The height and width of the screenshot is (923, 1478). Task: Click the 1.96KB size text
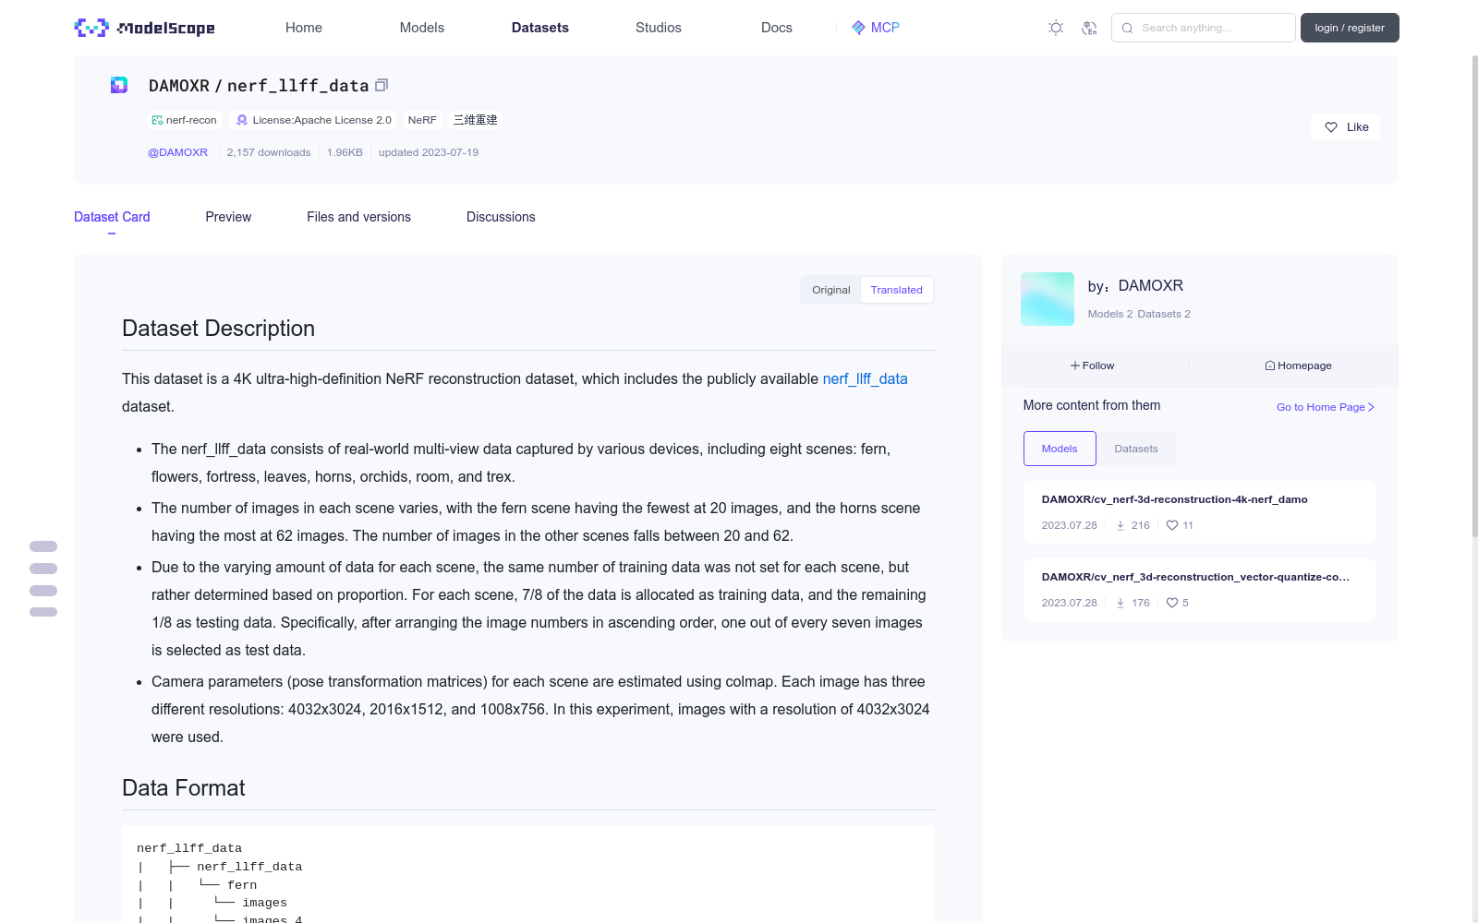click(x=345, y=152)
